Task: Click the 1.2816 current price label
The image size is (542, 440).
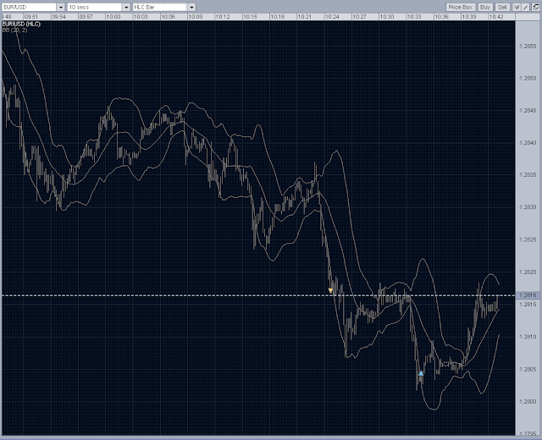Action: click(528, 295)
